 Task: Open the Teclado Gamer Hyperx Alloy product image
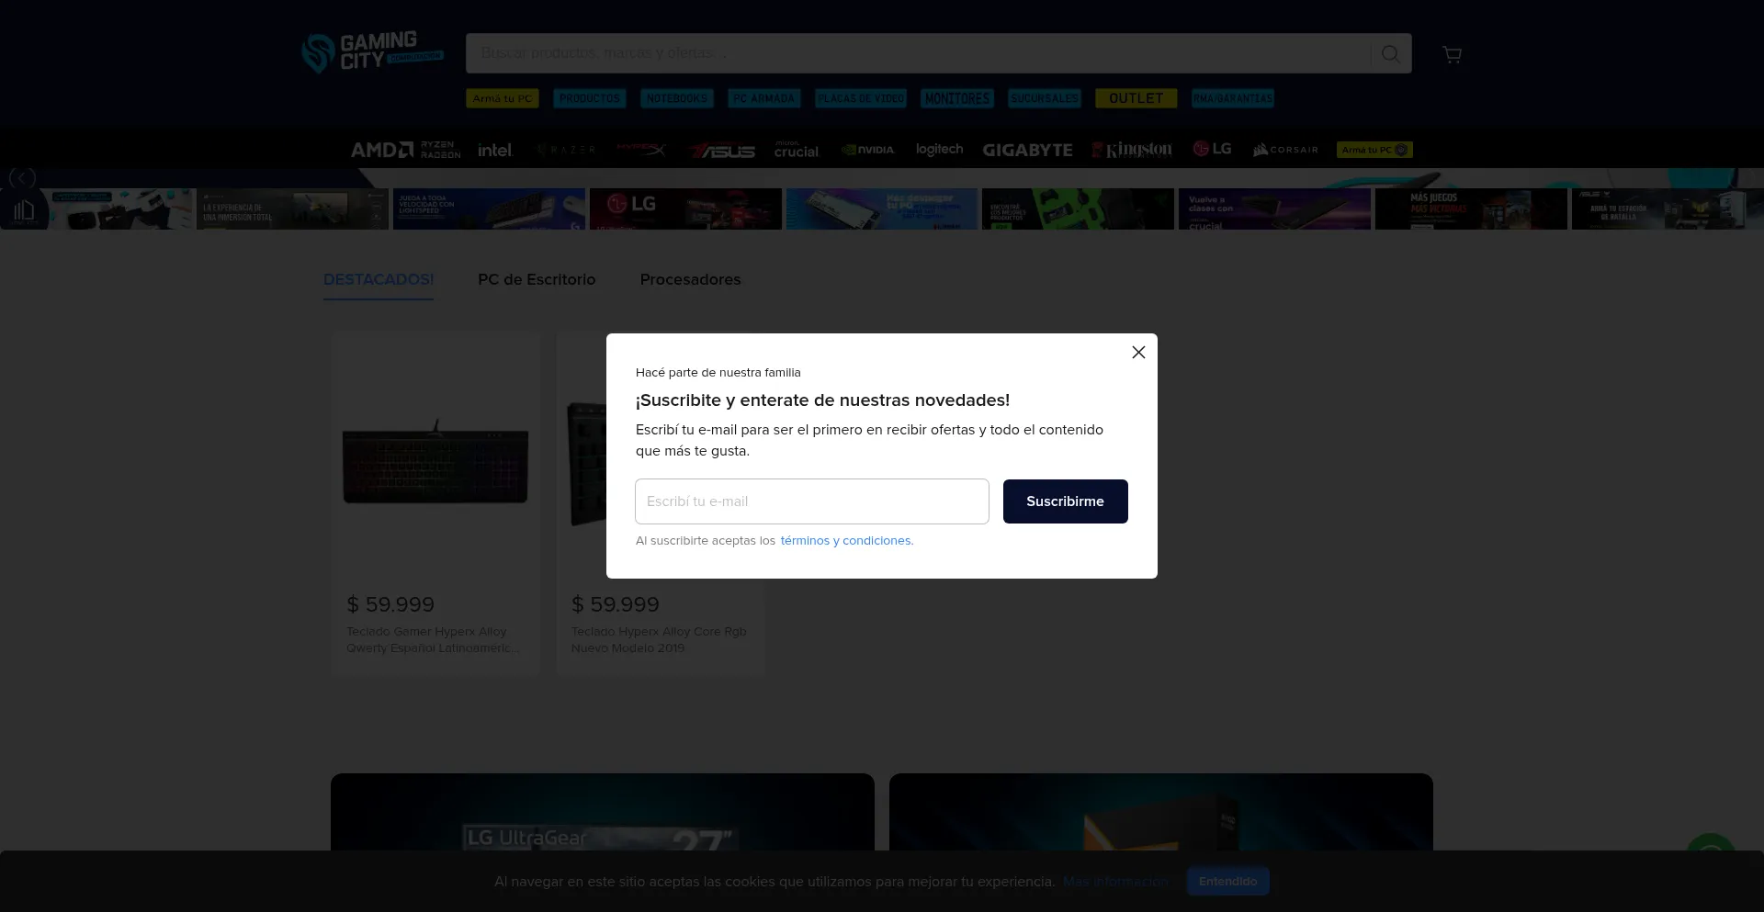pyautogui.click(x=435, y=462)
